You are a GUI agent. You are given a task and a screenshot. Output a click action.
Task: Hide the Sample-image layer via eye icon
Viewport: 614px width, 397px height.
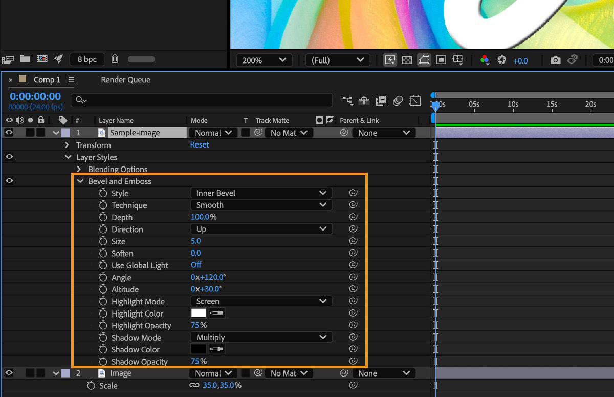pos(9,133)
